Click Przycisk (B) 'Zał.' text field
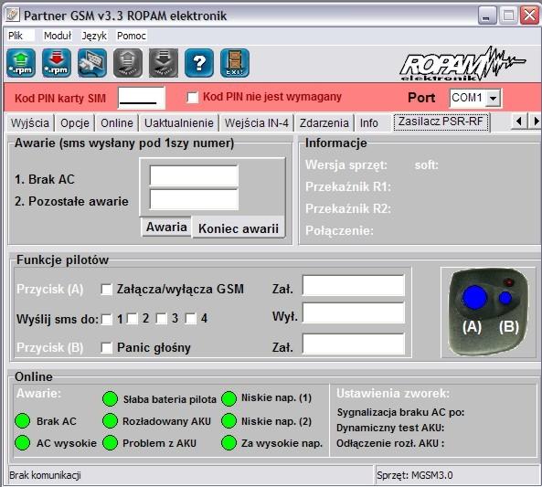The height and width of the screenshot is (487, 542). [x=354, y=344]
